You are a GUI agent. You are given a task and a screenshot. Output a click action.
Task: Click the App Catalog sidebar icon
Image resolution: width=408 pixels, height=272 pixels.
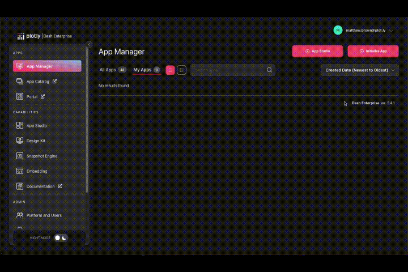click(x=20, y=82)
